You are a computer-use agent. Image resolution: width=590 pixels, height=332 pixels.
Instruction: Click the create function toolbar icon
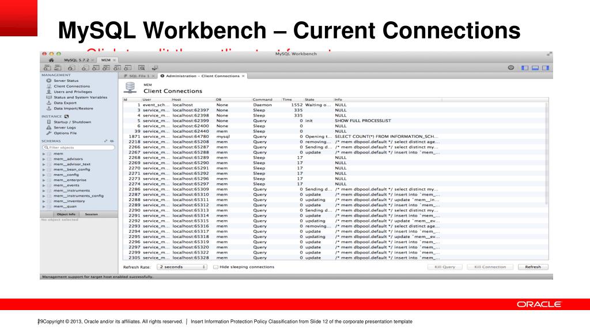pos(128,68)
